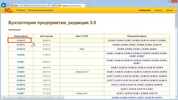Click the site favicon in address bar
The image size is (178, 100).
pyautogui.click(x=12, y=5)
